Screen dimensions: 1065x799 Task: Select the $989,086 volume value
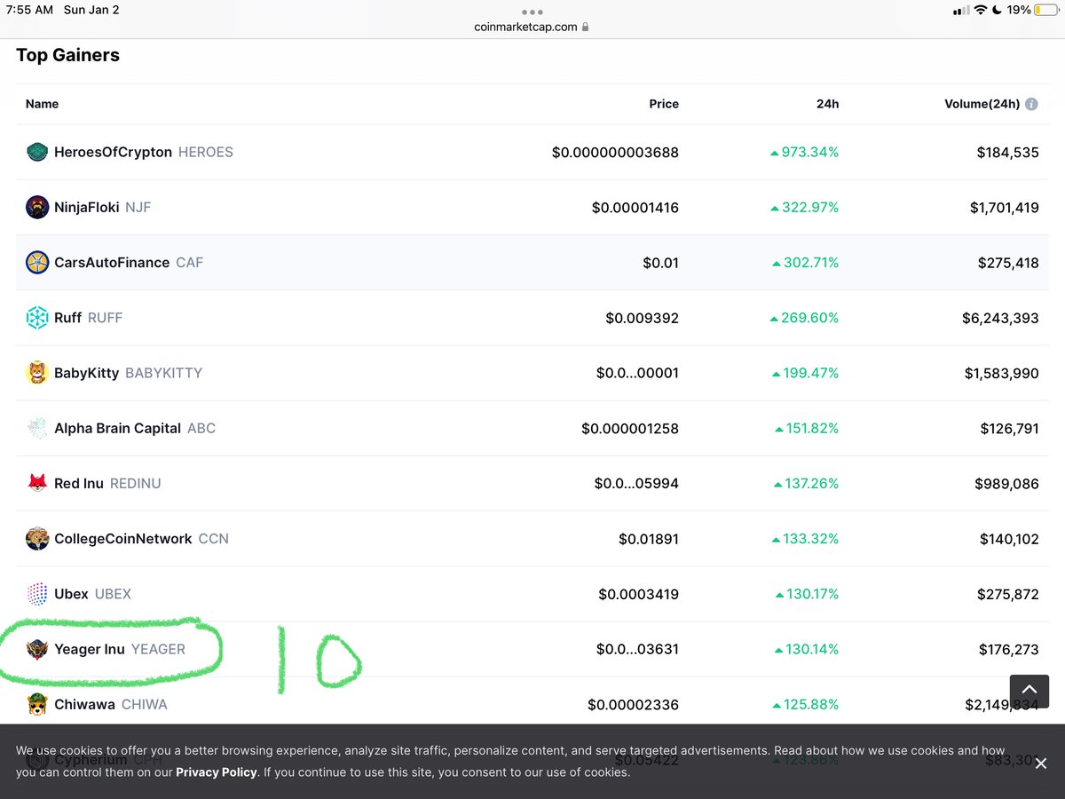[1006, 483]
